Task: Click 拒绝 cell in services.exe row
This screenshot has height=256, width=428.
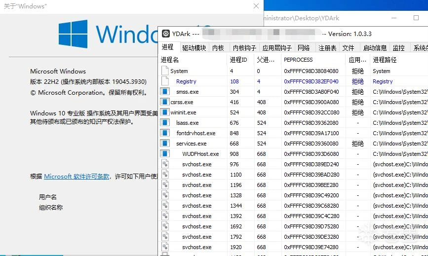Action: (357, 144)
